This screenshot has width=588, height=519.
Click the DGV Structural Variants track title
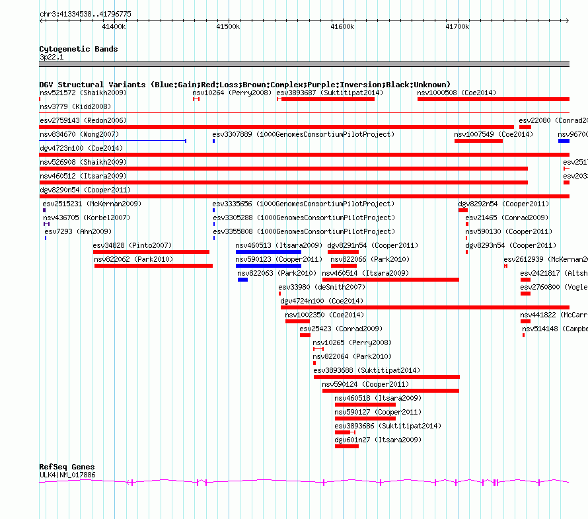pyautogui.click(x=245, y=85)
